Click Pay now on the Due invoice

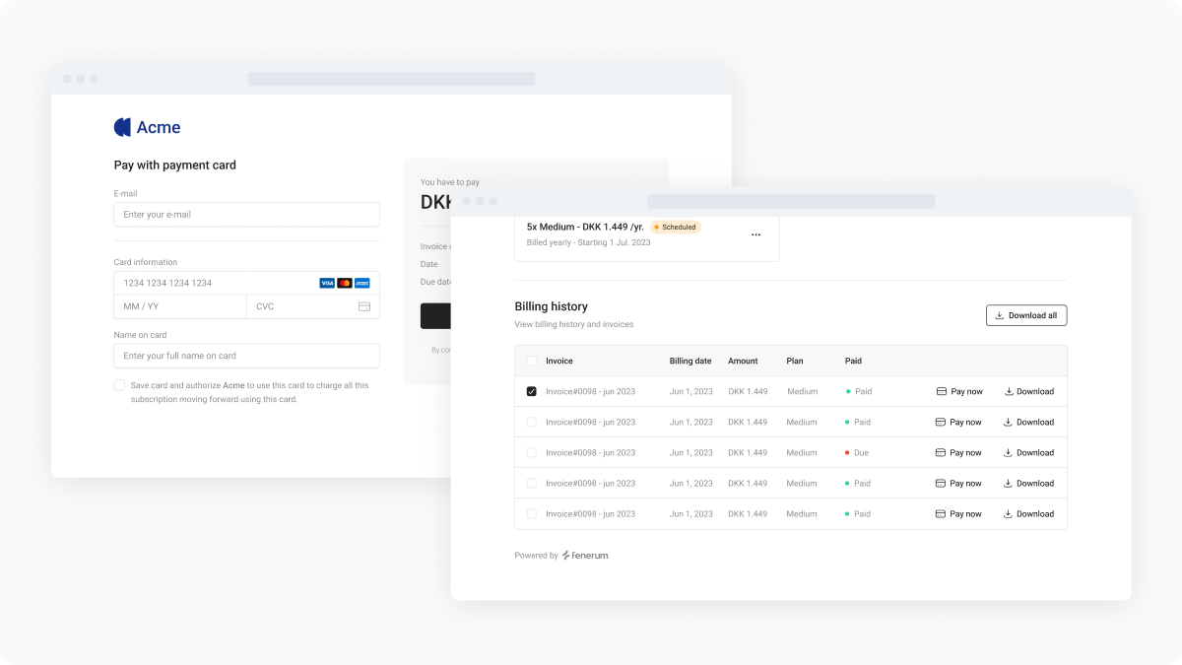point(958,453)
